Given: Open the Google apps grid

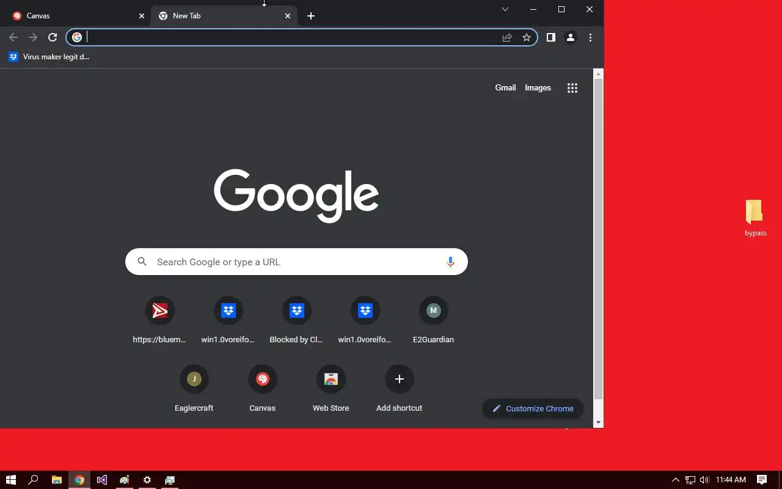Looking at the screenshot, I should coord(572,88).
